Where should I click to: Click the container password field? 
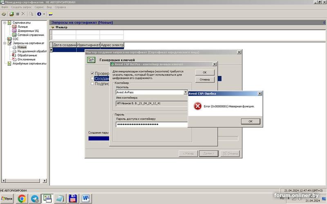[x=152, y=124]
